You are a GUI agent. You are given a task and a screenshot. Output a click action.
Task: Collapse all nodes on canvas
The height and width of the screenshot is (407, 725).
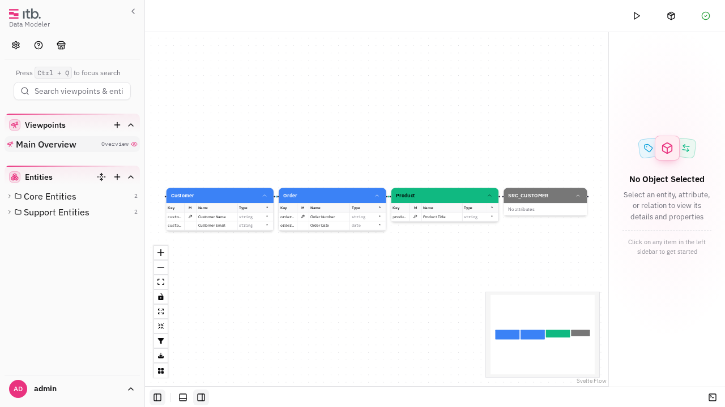click(161, 326)
